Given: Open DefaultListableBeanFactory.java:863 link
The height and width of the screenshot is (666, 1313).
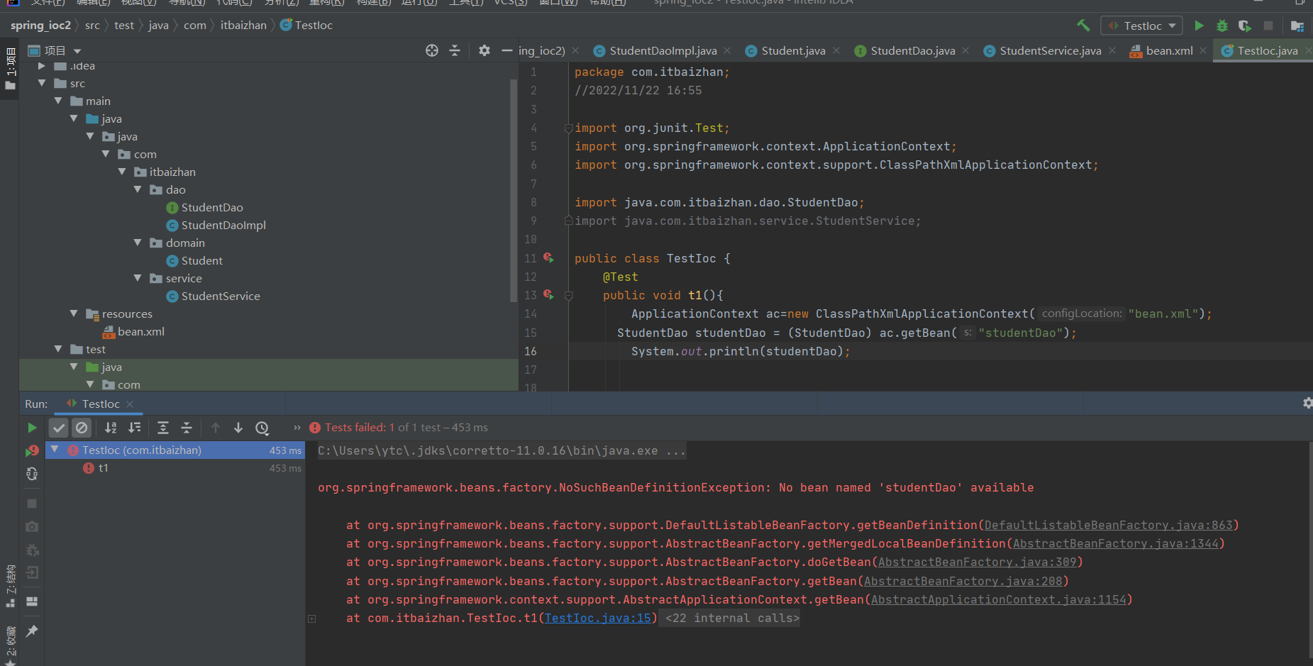Looking at the screenshot, I should [1108, 525].
